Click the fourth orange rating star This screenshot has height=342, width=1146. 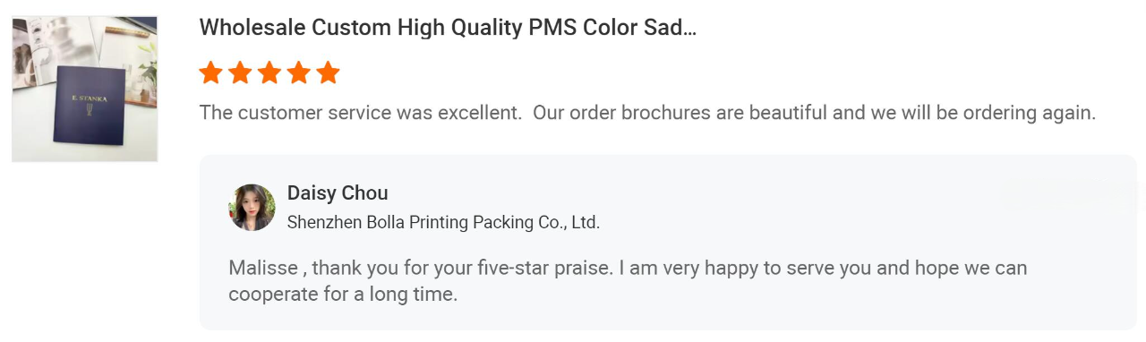click(x=299, y=73)
